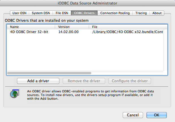Click the ODBC Drivers tab
This screenshot has width=175, height=122.
84,13
